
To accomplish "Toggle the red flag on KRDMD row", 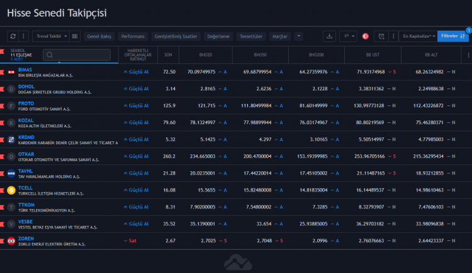I will point(2,140).
